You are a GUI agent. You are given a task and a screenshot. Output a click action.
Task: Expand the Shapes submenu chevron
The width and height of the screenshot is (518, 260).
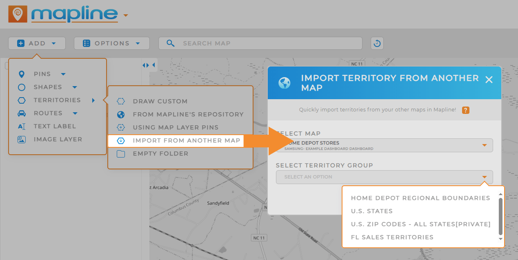pyautogui.click(x=74, y=87)
